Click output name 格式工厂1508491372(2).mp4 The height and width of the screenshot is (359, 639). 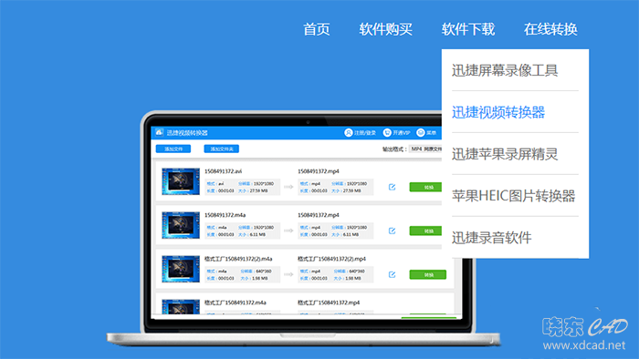click(x=331, y=259)
